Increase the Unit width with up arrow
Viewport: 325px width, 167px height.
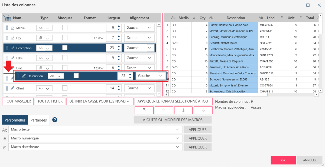pos(119,66)
